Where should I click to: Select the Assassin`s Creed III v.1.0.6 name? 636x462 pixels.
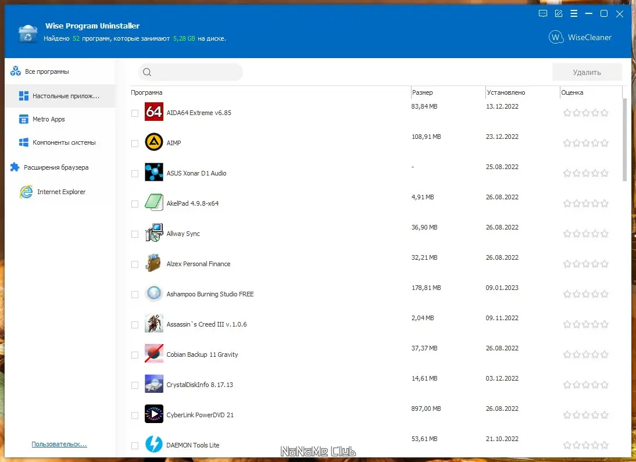[x=206, y=324]
